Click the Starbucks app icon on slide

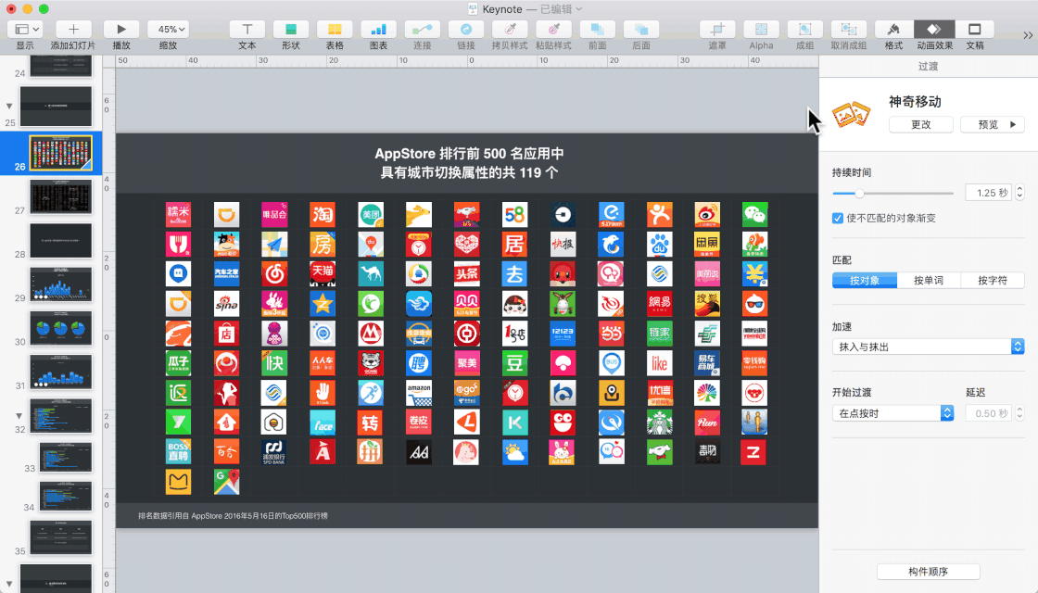659,423
